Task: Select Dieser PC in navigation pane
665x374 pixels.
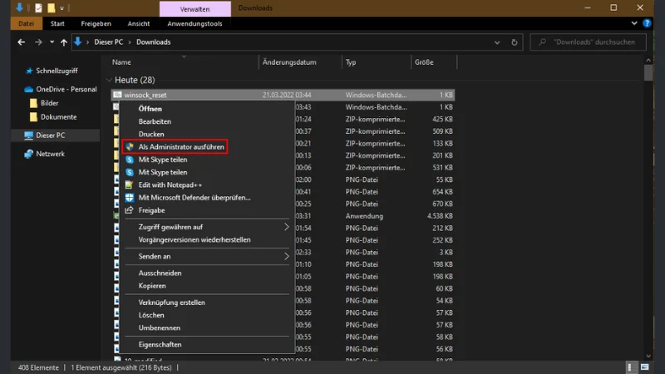Action: coord(50,135)
